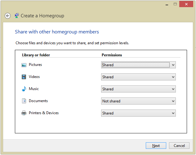Maximize the homegroup window
Image resolution: width=196 pixels, height=155 pixels.
[x=175, y=4]
